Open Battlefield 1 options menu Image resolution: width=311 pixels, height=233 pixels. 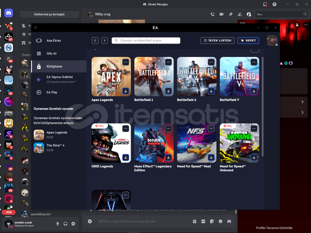[168, 62]
